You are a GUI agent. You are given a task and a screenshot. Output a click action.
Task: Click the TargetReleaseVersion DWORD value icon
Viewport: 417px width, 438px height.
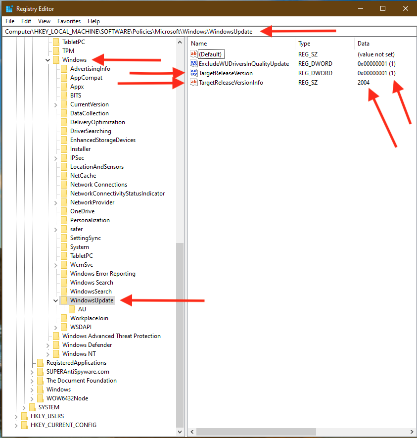coord(194,73)
